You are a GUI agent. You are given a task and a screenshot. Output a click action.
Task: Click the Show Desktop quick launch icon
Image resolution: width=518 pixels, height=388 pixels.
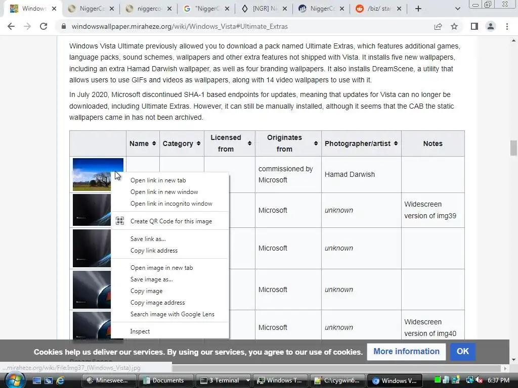pos(36,380)
